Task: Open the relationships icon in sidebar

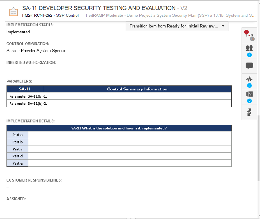Action: pos(249,35)
